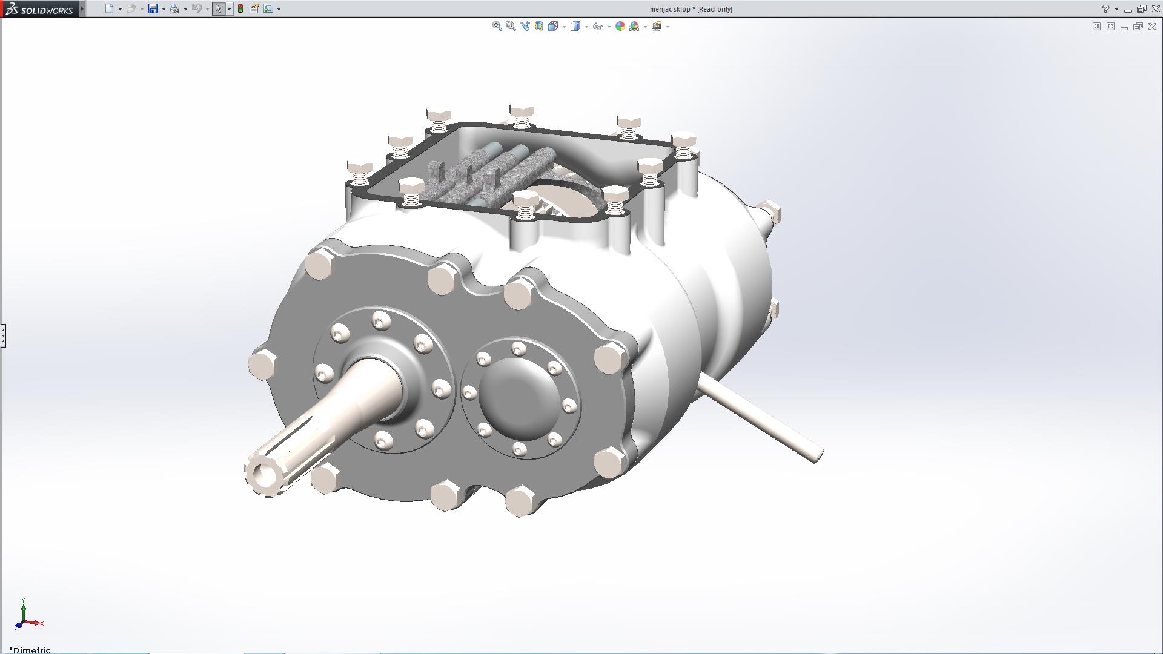Click the New document button
This screenshot has width=1163, height=654.
tap(109, 8)
